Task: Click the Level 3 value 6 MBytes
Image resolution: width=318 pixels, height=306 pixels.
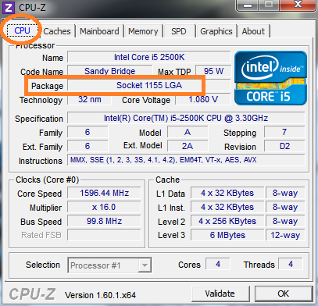Action: click(227, 235)
